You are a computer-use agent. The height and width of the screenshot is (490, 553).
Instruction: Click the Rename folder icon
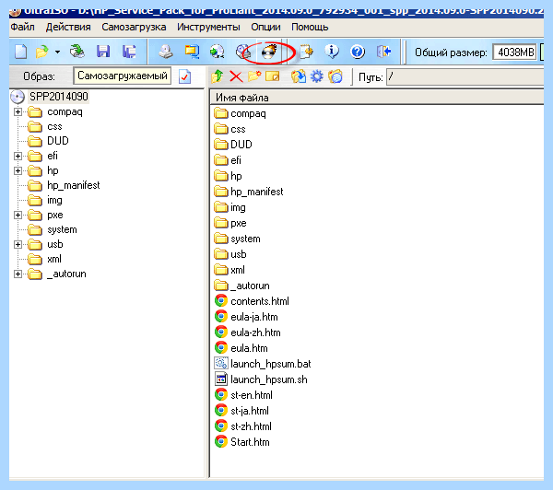coord(272,76)
